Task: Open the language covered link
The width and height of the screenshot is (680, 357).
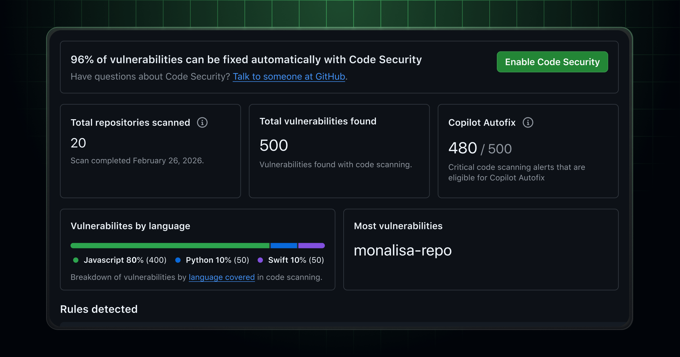Action: [222, 277]
